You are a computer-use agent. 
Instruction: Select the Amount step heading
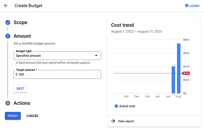(22, 36)
